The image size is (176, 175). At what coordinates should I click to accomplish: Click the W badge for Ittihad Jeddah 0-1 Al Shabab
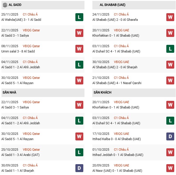[170, 152]
